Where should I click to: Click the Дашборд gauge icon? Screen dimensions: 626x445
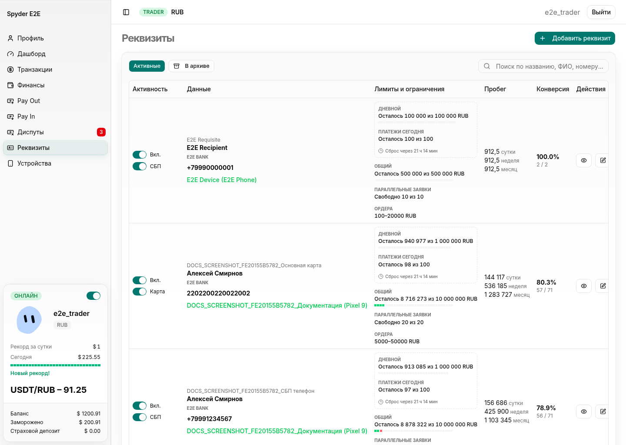10,54
